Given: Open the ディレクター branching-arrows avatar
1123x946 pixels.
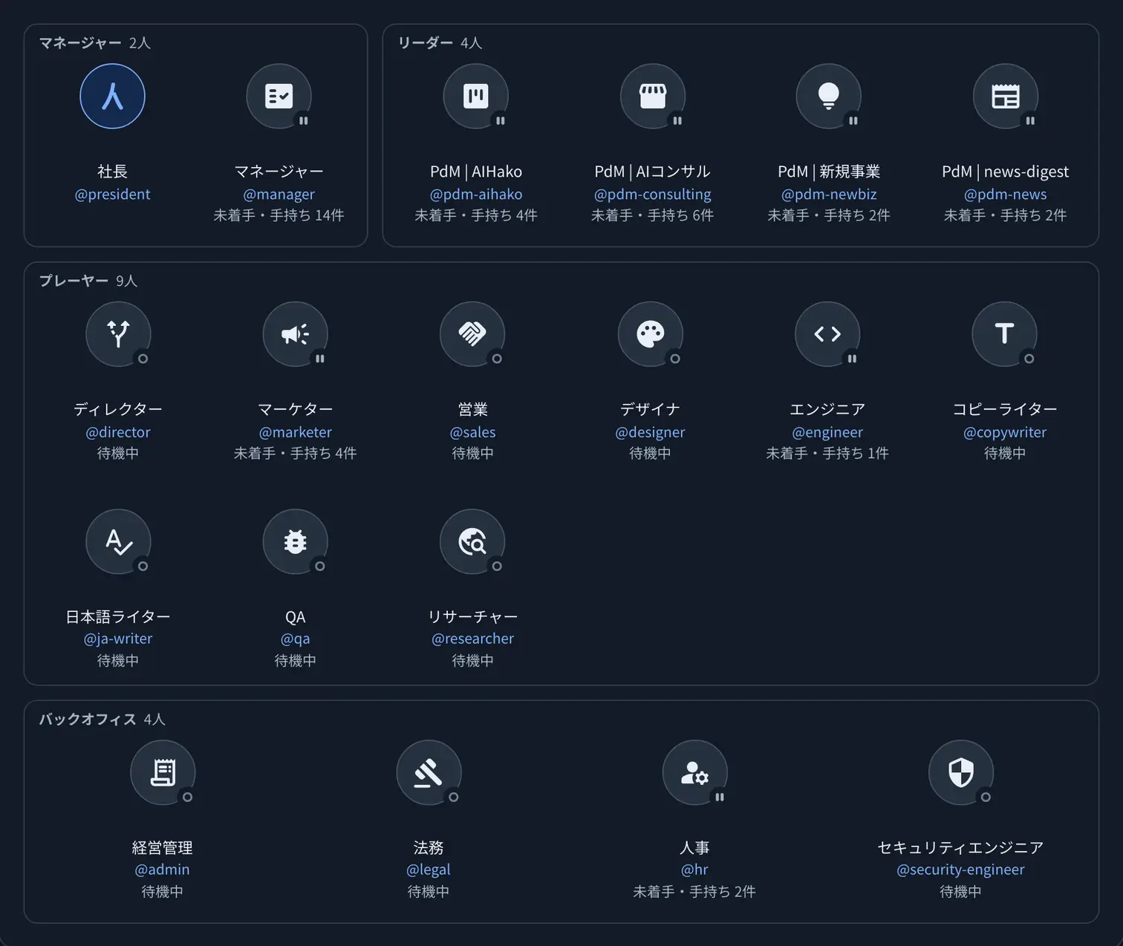Looking at the screenshot, I should 118,333.
